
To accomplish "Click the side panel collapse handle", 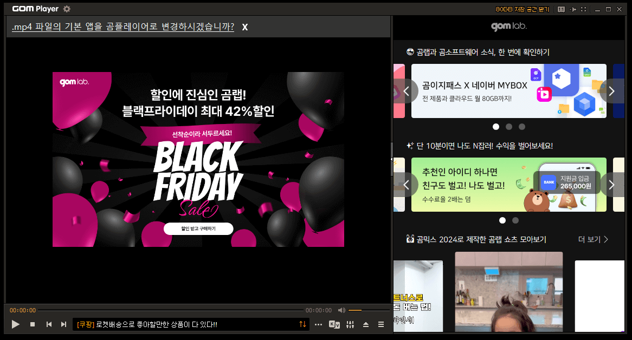I will click(392, 159).
